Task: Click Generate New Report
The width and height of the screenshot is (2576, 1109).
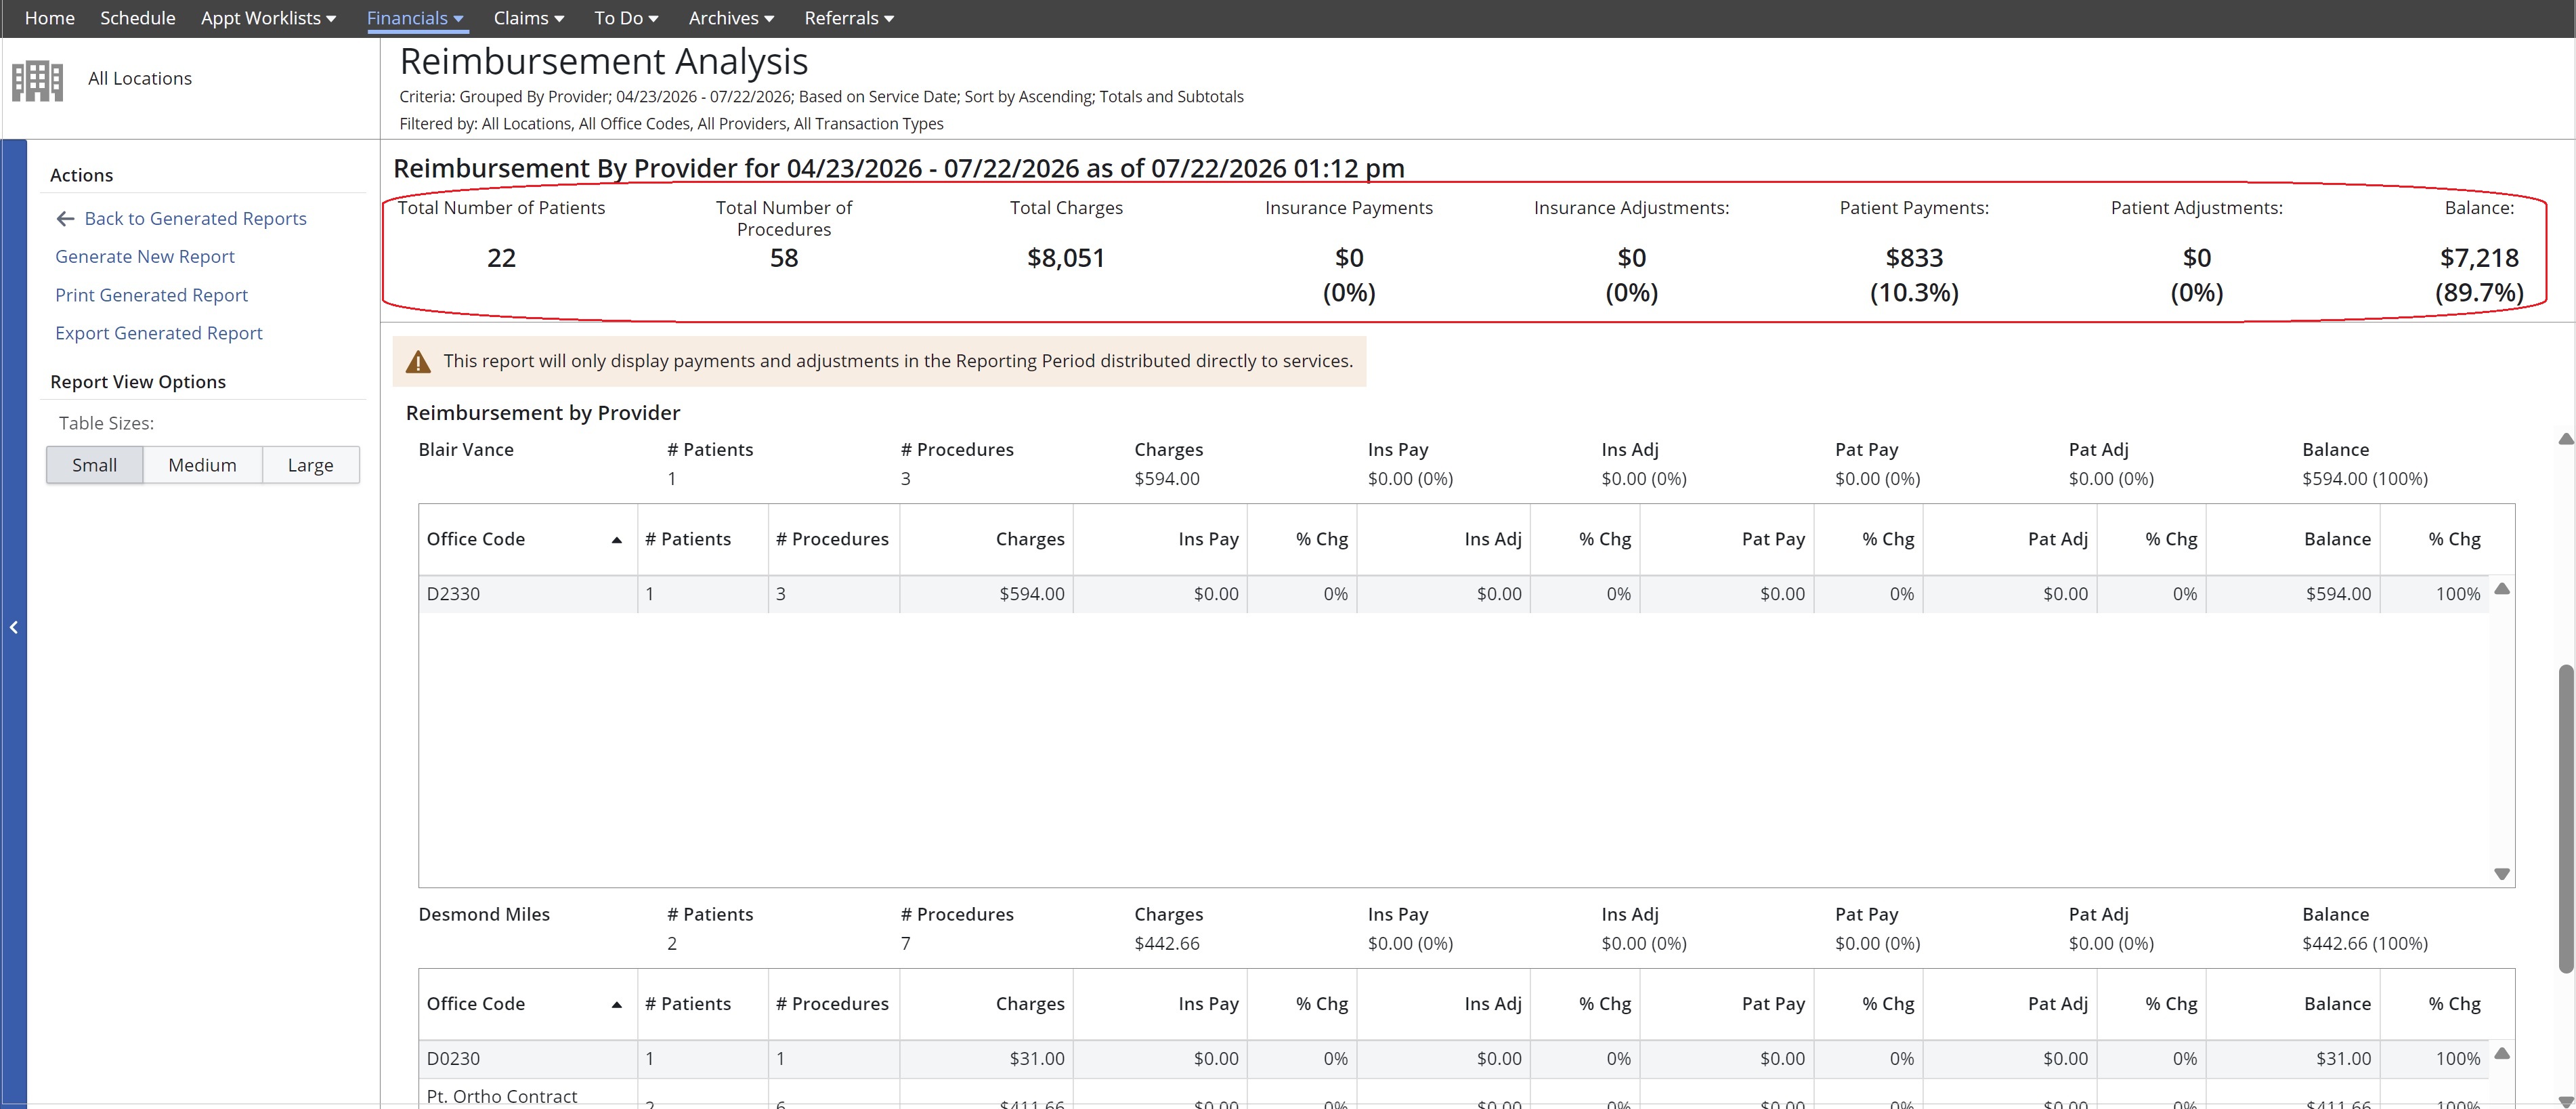Action: [145, 256]
